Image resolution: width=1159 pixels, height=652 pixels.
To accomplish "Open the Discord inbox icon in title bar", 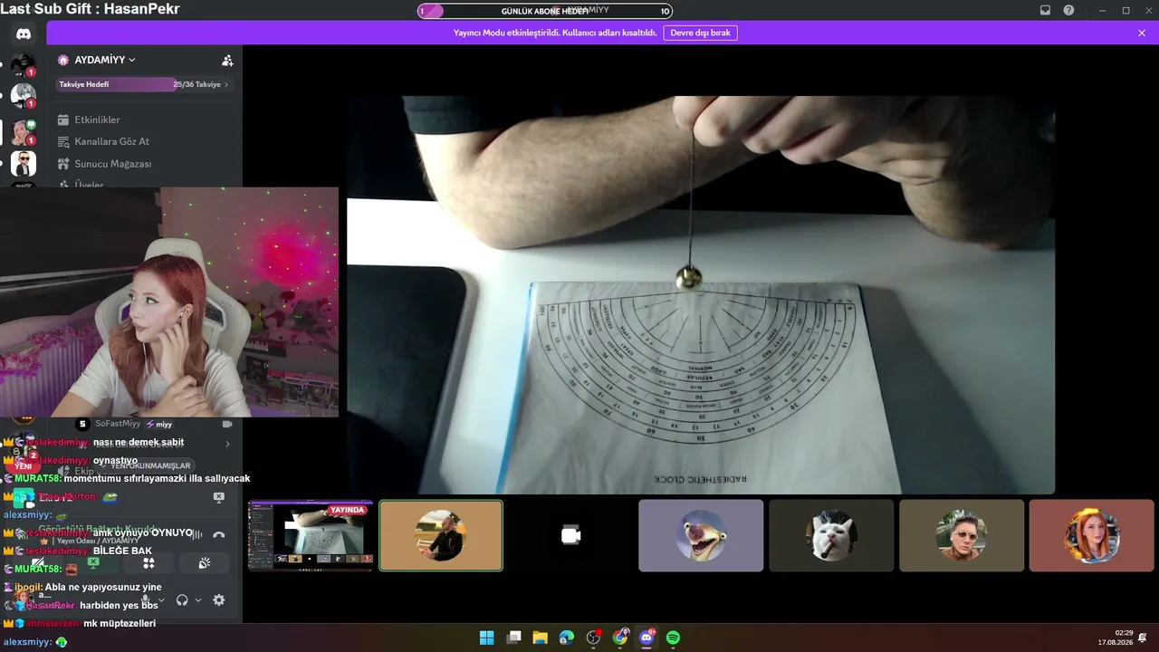I will pyautogui.click(x=1045, y=10).
